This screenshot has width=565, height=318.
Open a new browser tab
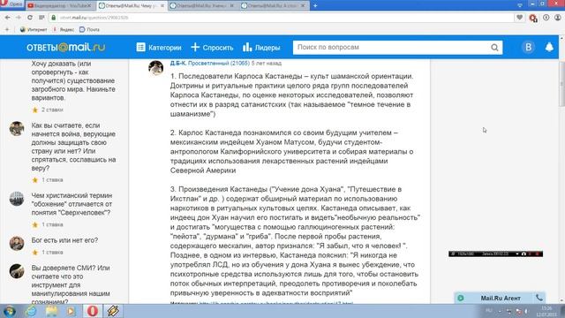315,5
